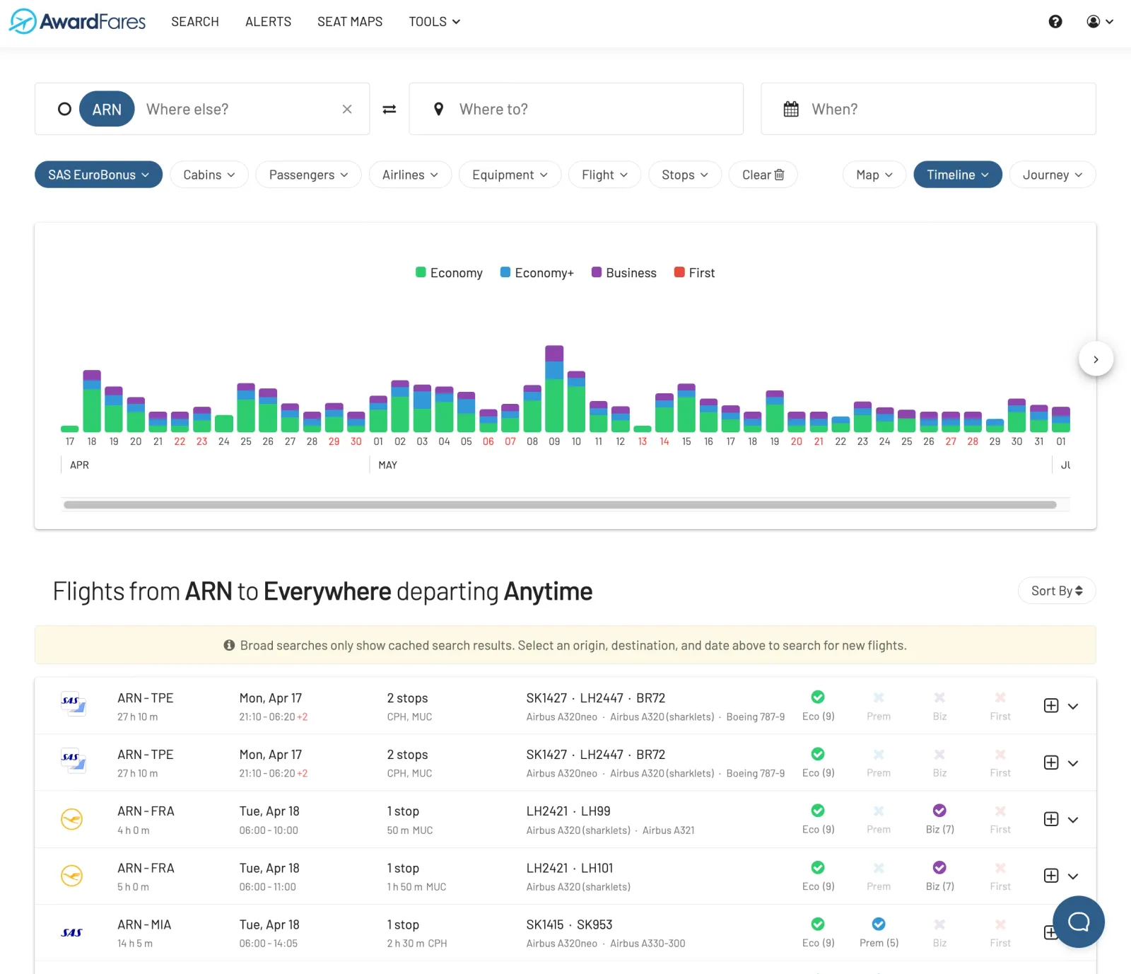Open the Airlines filter

click(410, 175)
